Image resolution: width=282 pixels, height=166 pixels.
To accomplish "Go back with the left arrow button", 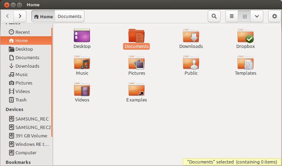I will [7, 16].
